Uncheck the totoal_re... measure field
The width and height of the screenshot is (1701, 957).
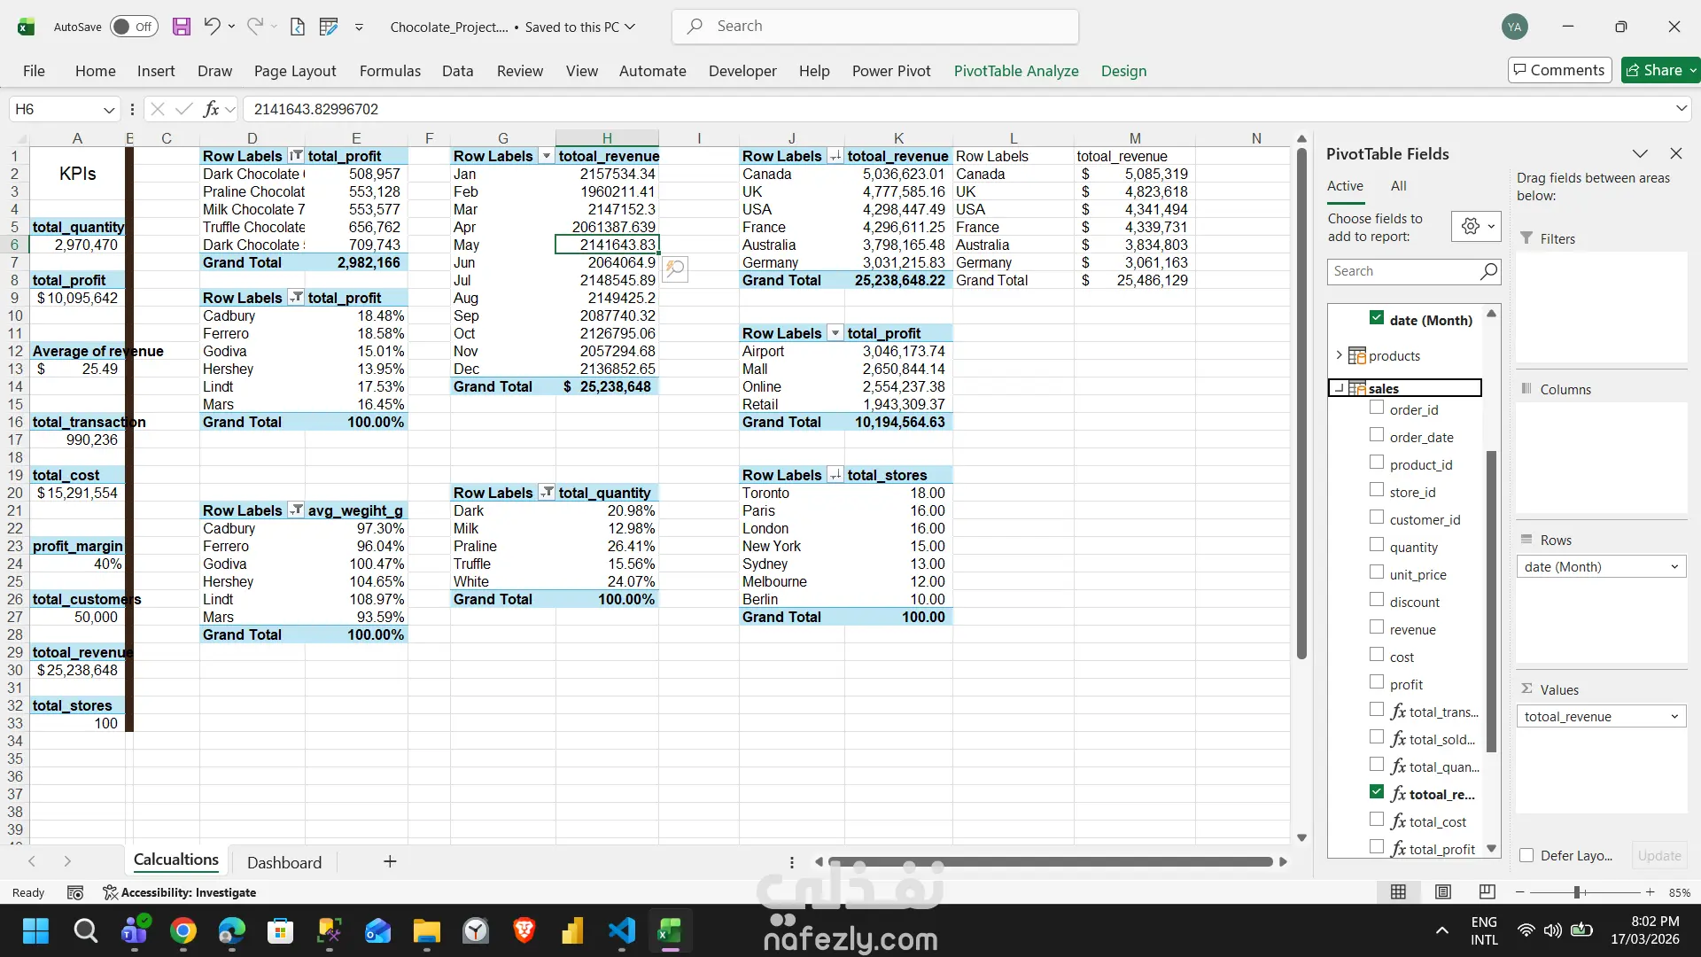point(1377,792)
